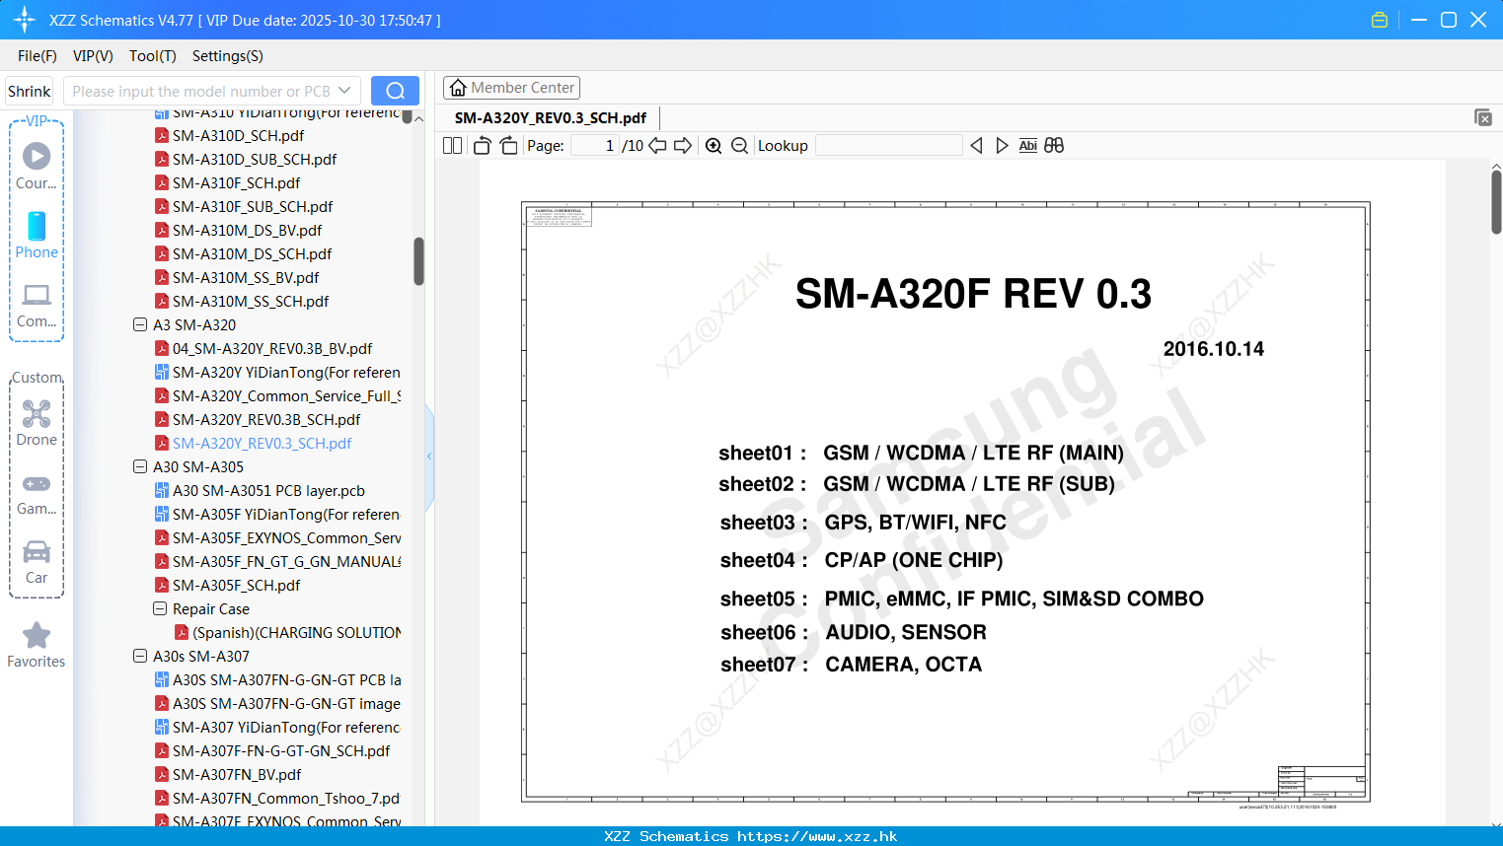Select the Computer category

tap(37, 305)
